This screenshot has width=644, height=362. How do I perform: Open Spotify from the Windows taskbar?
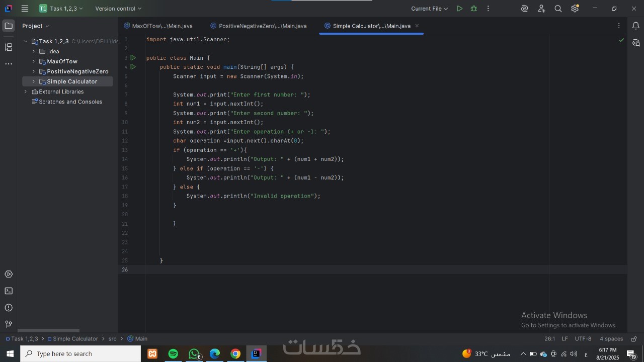[173, 354]
